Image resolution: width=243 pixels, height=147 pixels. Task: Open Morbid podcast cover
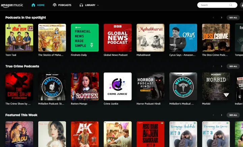click(216, 86)
